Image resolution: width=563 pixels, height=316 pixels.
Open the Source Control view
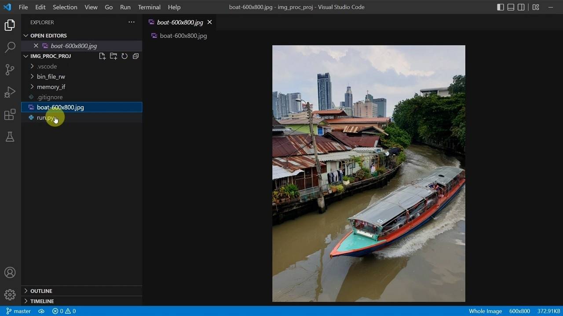click(x=10, y=69)
